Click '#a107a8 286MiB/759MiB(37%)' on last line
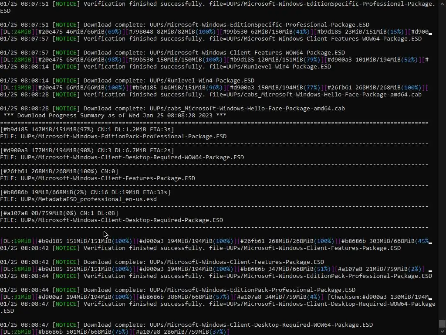The image size is (446, 335). (x=181, y=332)
